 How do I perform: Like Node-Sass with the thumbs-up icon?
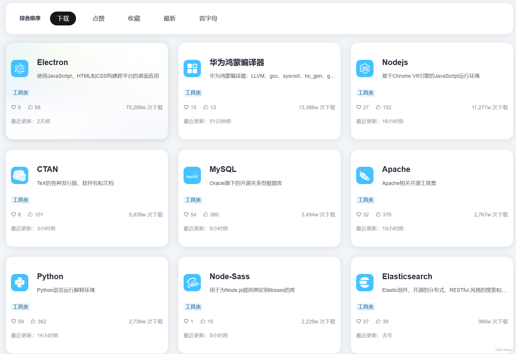[203, 321]
